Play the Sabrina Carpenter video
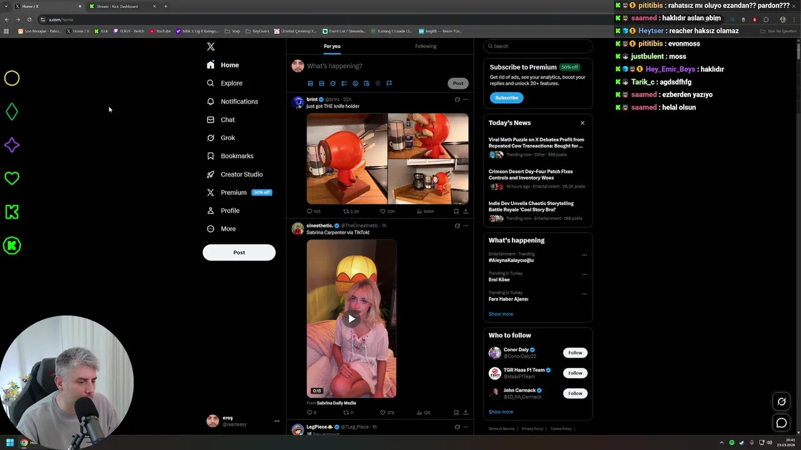This screenshot has height=450, width=801. click(352, 319)
